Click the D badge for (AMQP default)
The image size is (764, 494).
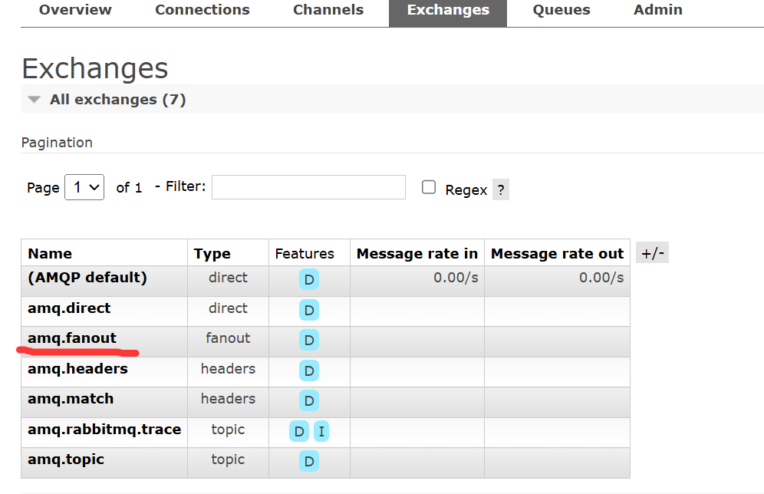click(x=309, y=280)
